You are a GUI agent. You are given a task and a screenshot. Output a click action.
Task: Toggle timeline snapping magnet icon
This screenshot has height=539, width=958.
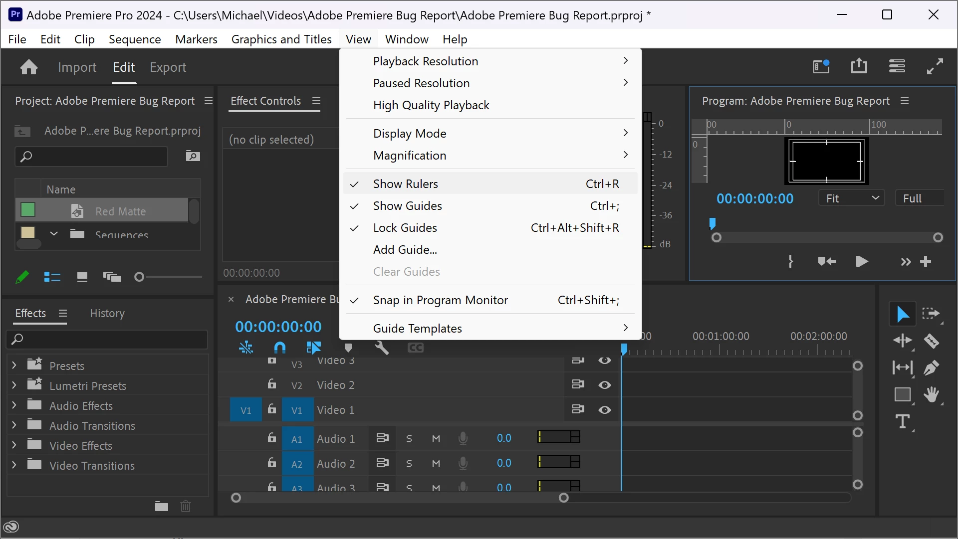(280, 348)
